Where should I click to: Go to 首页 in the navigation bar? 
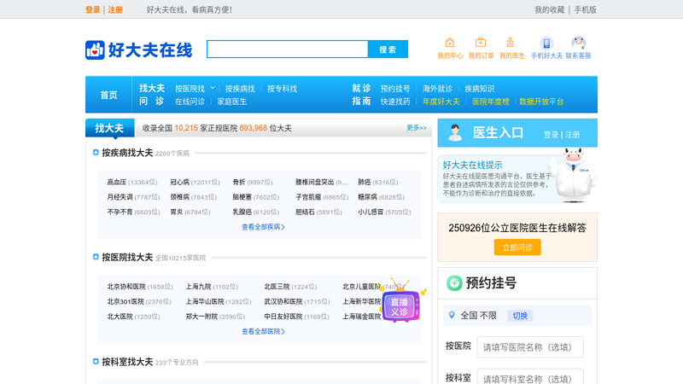point(108,95)
